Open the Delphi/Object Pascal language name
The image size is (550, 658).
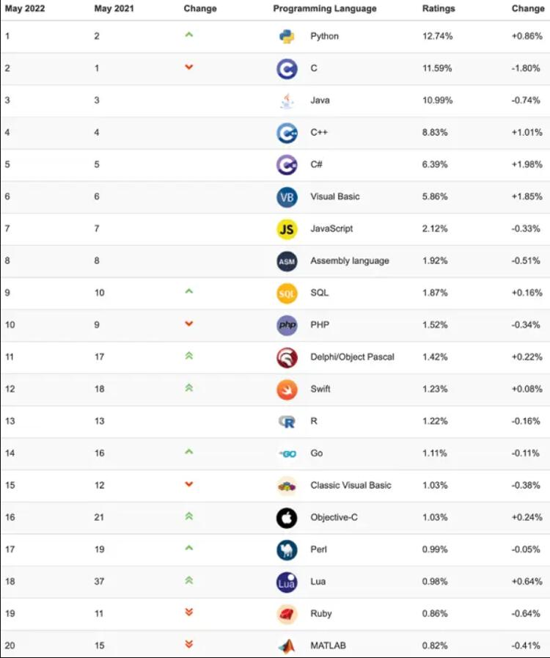(x=353, y=357)
